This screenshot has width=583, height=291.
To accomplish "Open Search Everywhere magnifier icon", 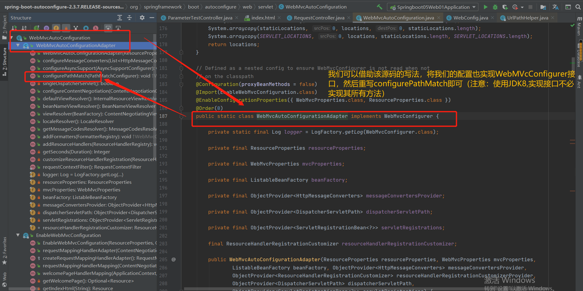I will pyautogui.click(x=578, y=7).
